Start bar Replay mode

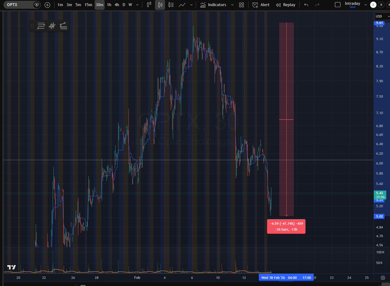click(286, 5)
